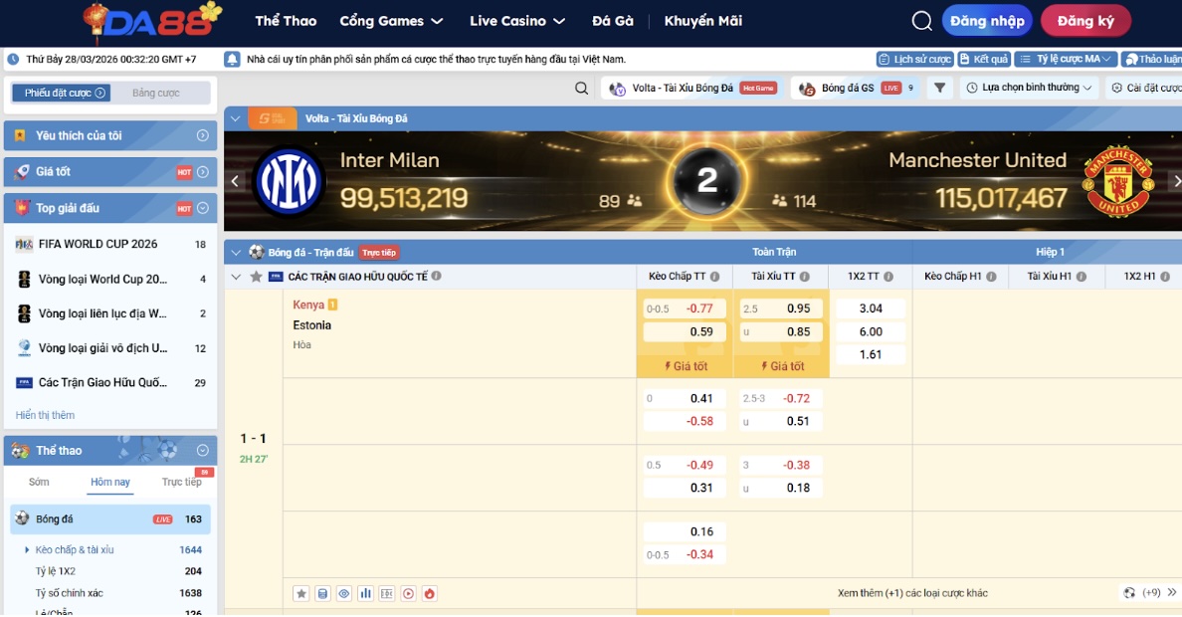Select the Hôm nay tab
This screenshot has width=1182, height=617.
pyautogui.click(x=110, y=482)
